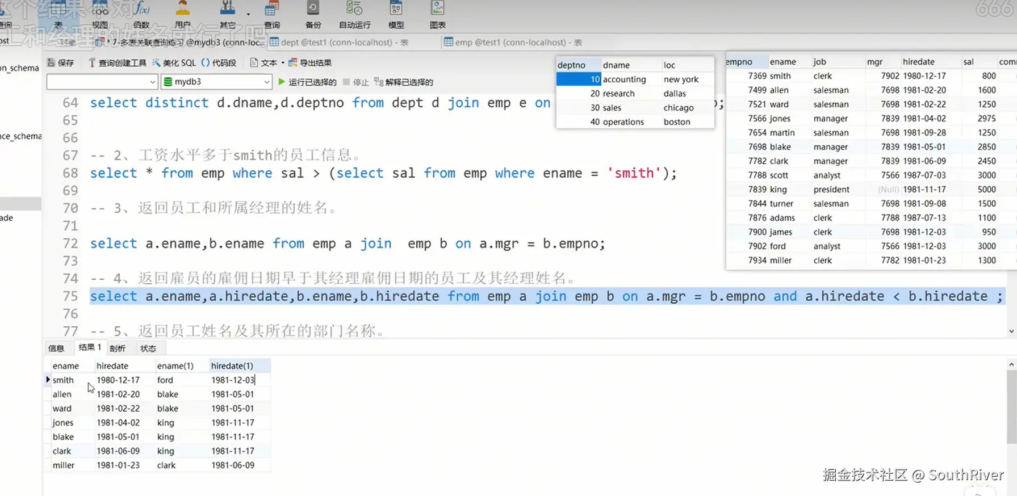Open the 表 (Table) toolbar icon
The height and width of the screenshot is (496, 1017).
coord(58,15)
